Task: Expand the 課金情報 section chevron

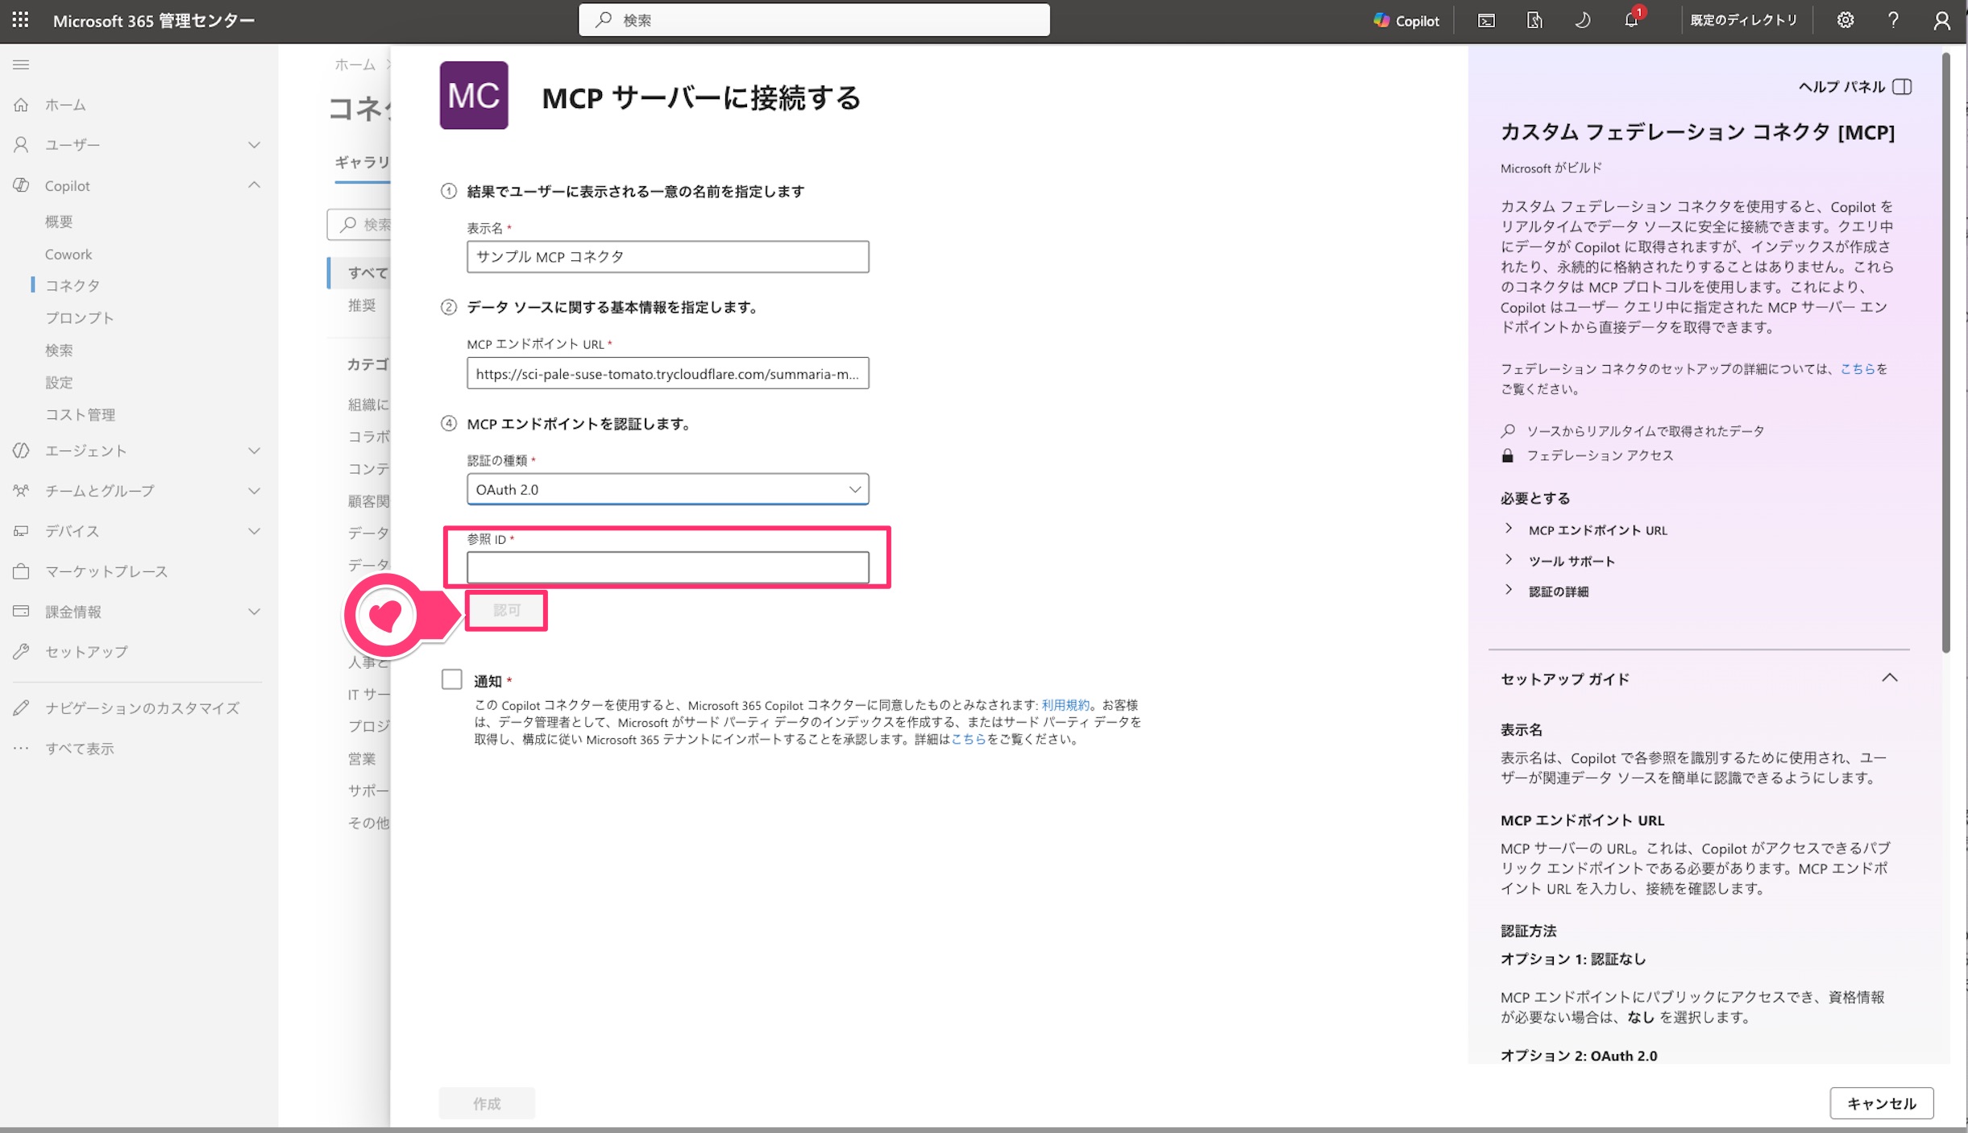Action: click(255, 612)
